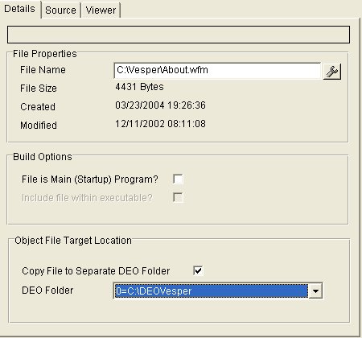Viewport: 362px width, 338px height.
Task: Click the wrench icon beside File Name
Action: point(332,72)
